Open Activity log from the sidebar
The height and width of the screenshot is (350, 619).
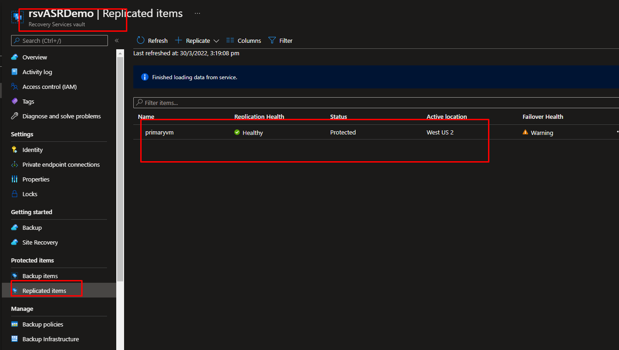coord(37,72)
